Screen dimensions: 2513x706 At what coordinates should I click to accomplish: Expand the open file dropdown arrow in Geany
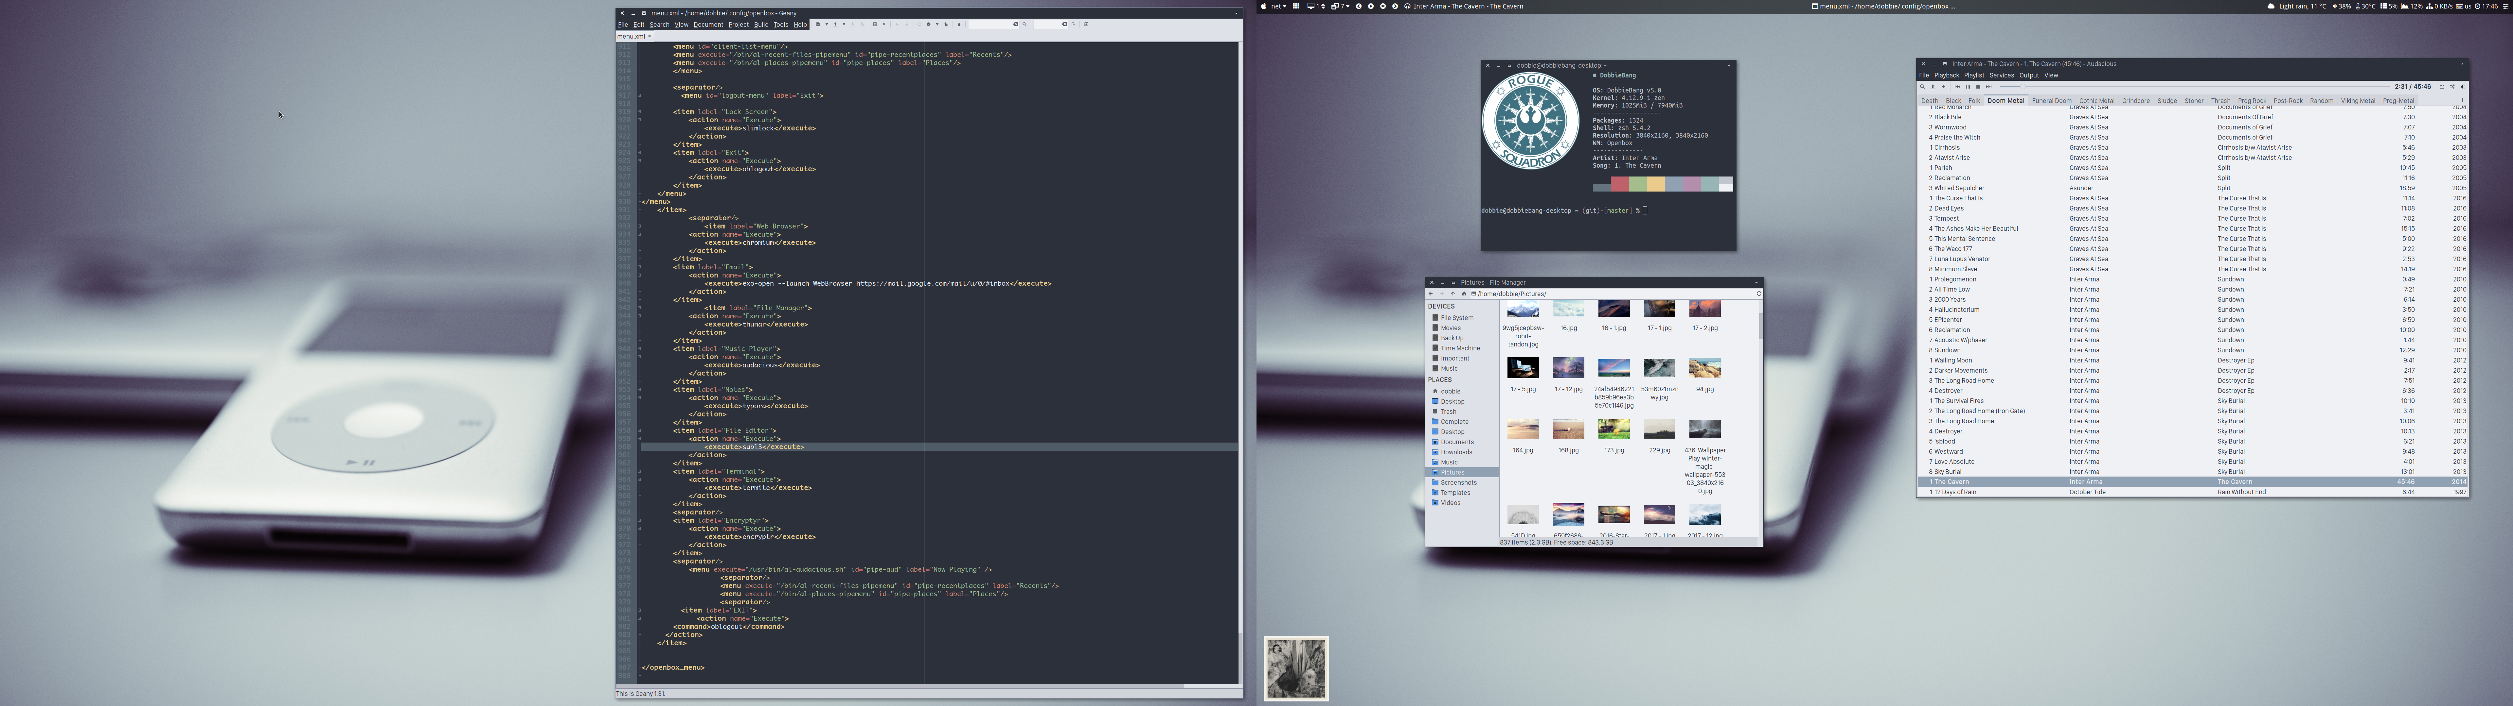coord(844,25)
